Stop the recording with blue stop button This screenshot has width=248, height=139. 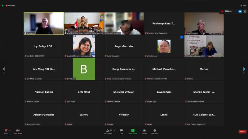(240, 11)
